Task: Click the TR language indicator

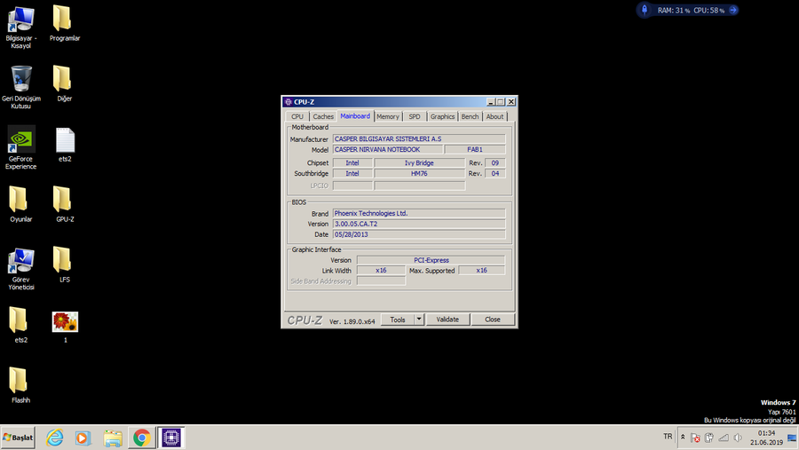Action: [668, 437]
